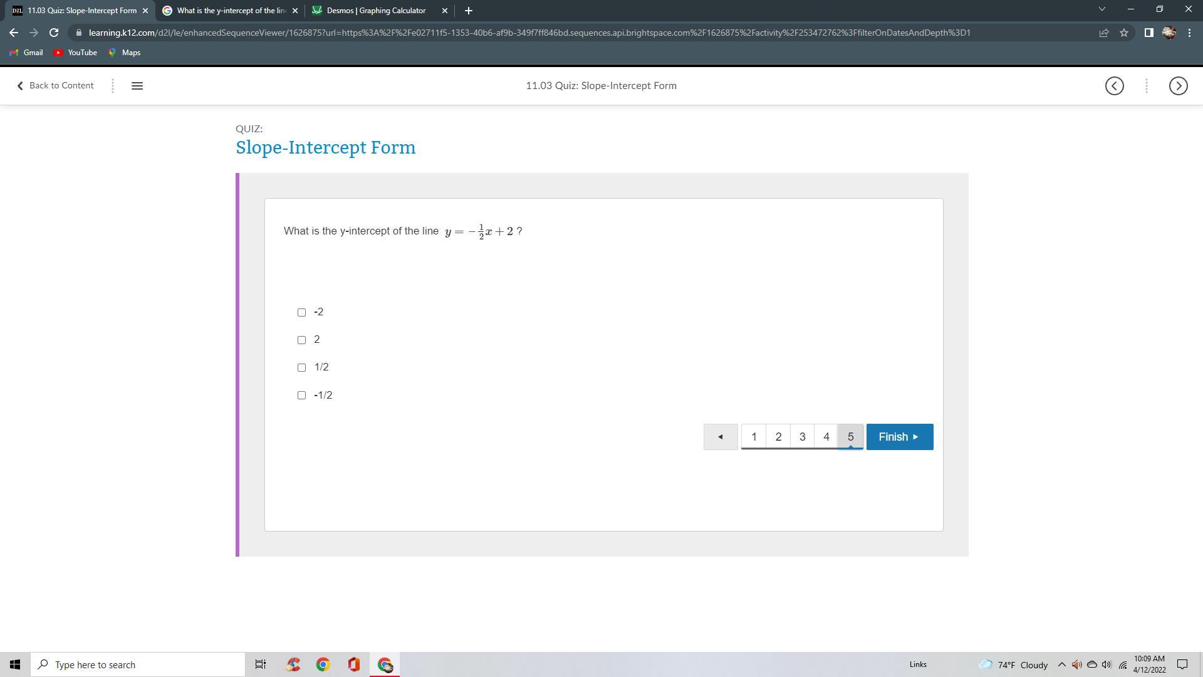The height and width of the screenshot is (677, 1203).
Task: Jump to quiz question 3
Action: (x=802, y=437)
